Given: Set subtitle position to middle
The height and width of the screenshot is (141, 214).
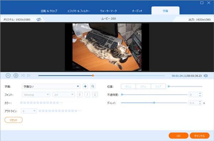Looking at the screenshot, I should [143, 87].
